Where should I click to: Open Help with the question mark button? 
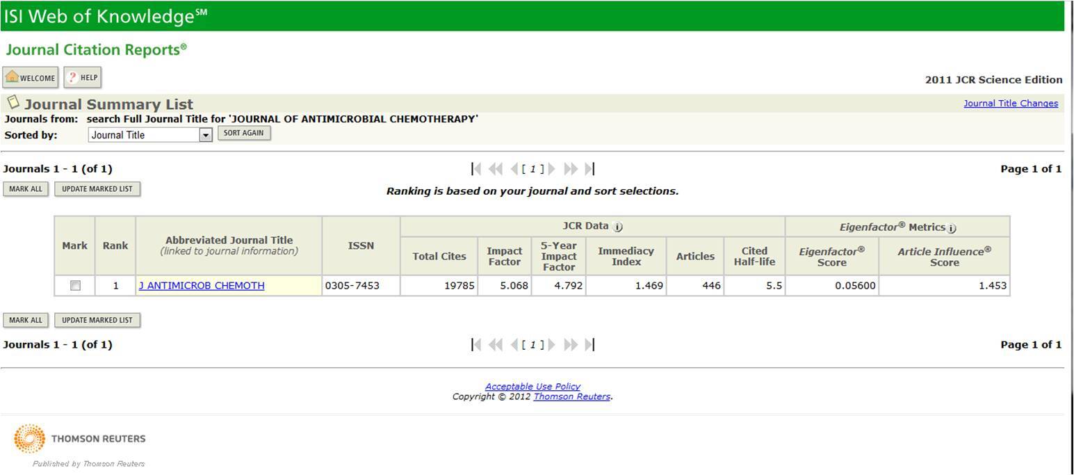(83, 78)
